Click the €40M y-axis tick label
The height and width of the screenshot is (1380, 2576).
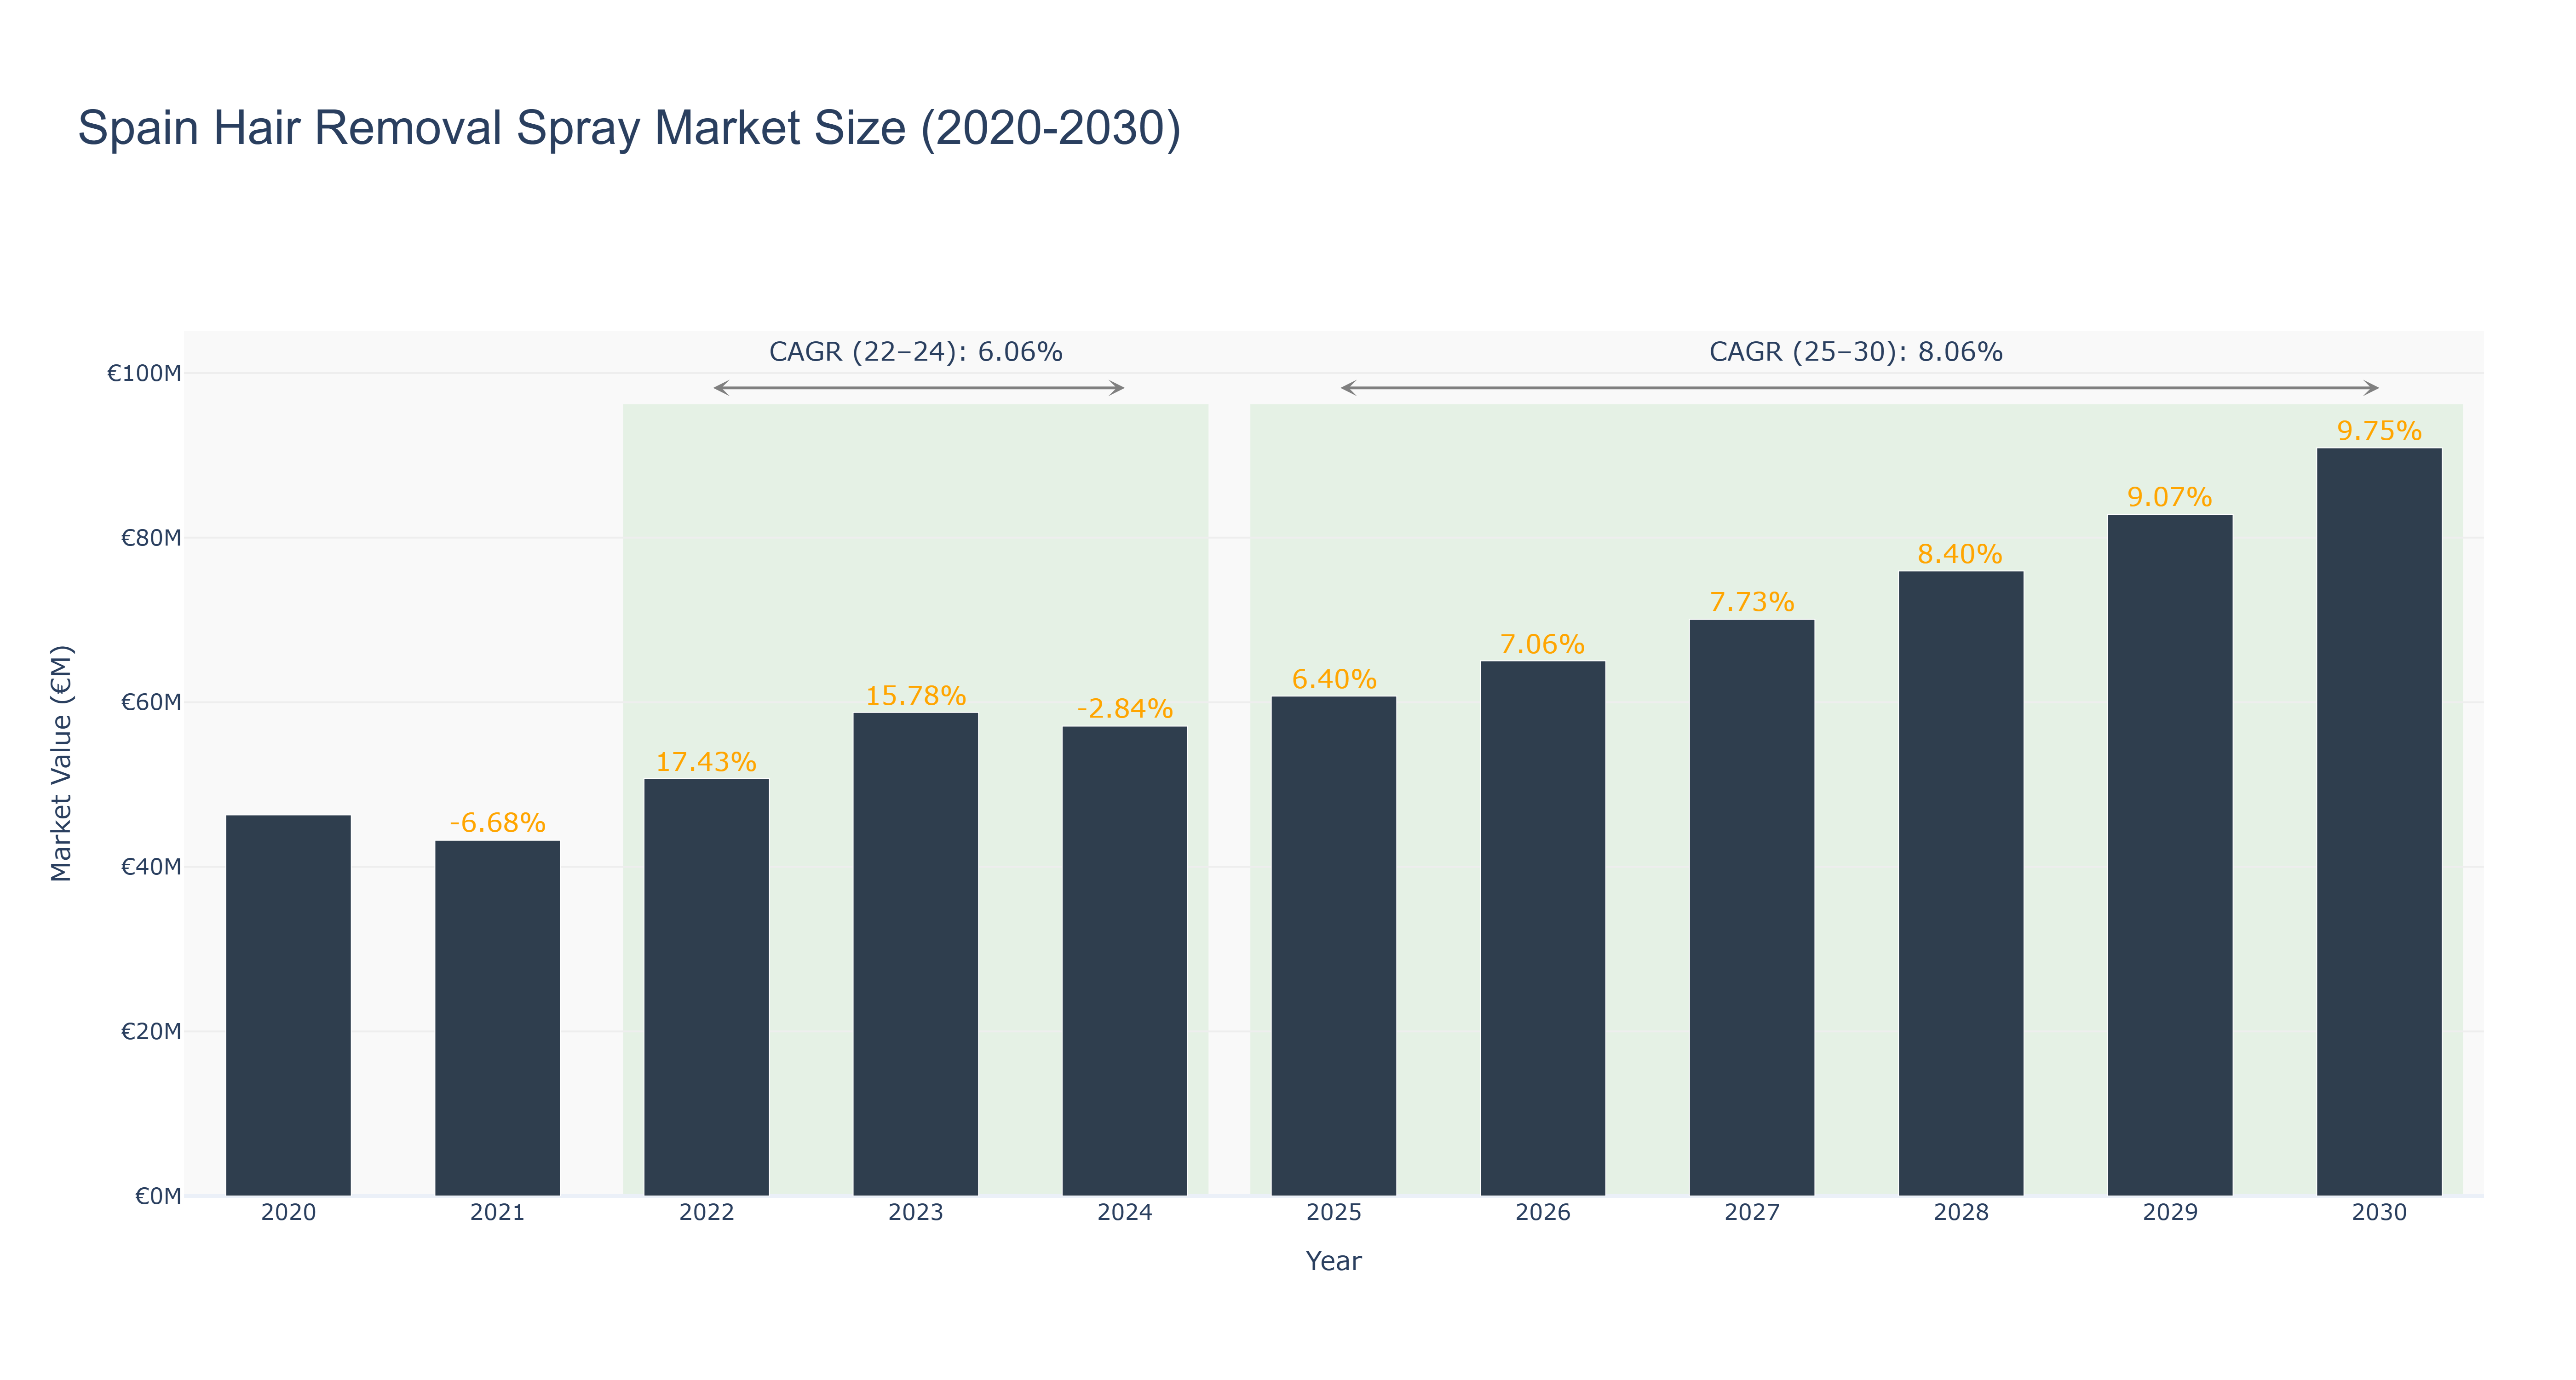click(x=151, y=867)
